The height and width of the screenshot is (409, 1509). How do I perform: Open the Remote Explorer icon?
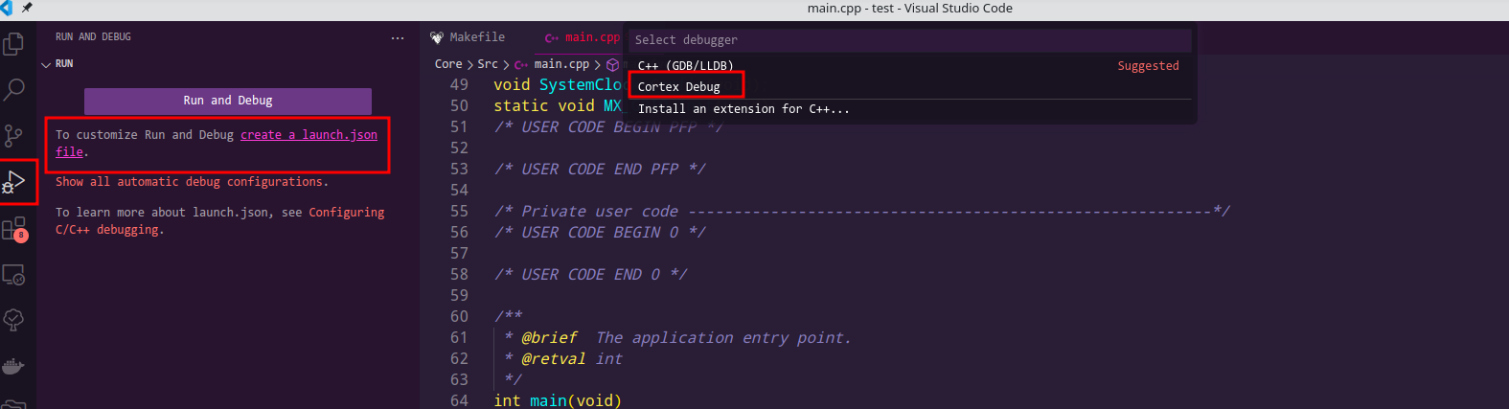tap(14, 275)
